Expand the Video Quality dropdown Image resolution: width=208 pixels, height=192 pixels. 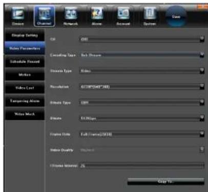202,150
